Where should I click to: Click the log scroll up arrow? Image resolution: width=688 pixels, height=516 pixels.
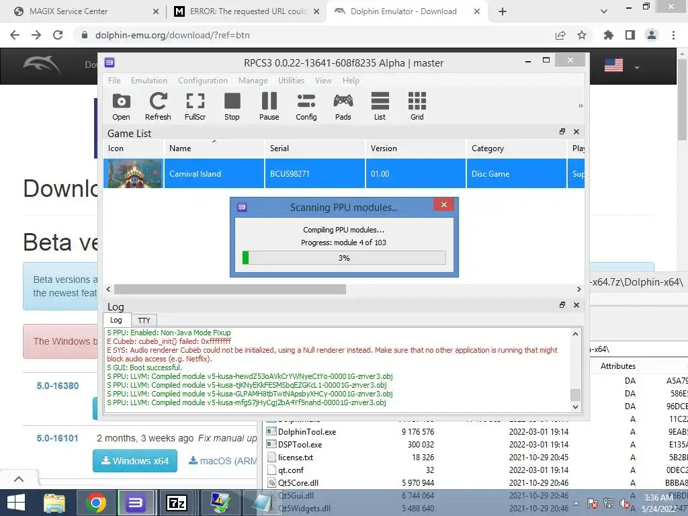tap(575, 335)
